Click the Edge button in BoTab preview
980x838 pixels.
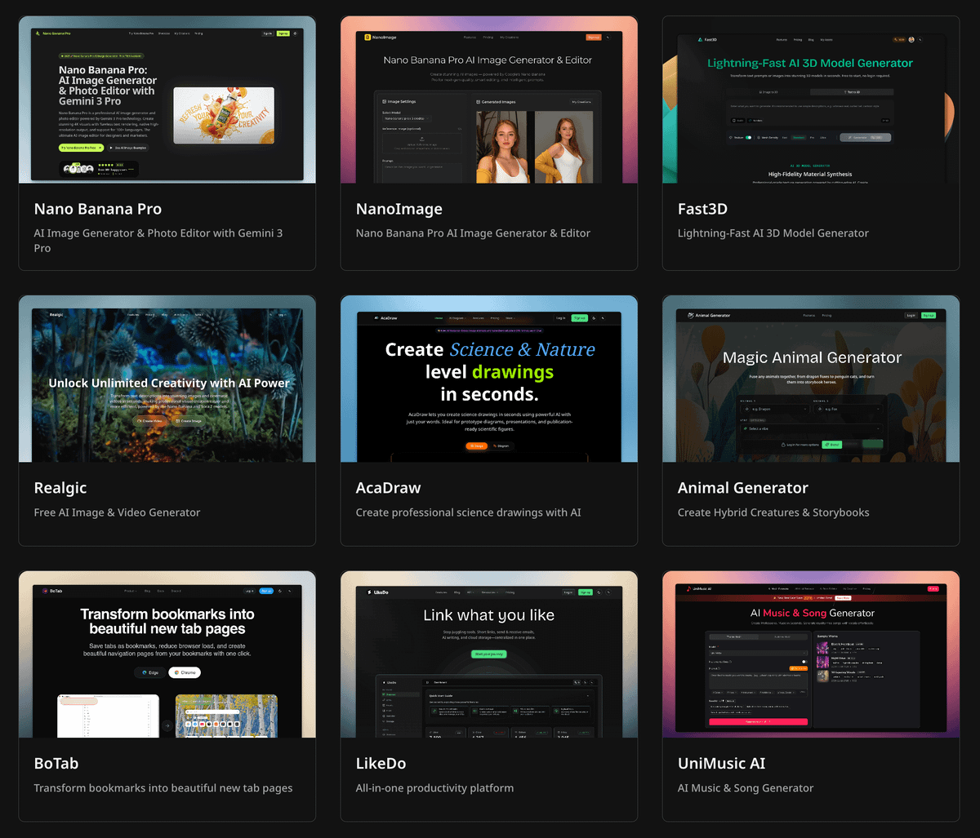point(149,672)
